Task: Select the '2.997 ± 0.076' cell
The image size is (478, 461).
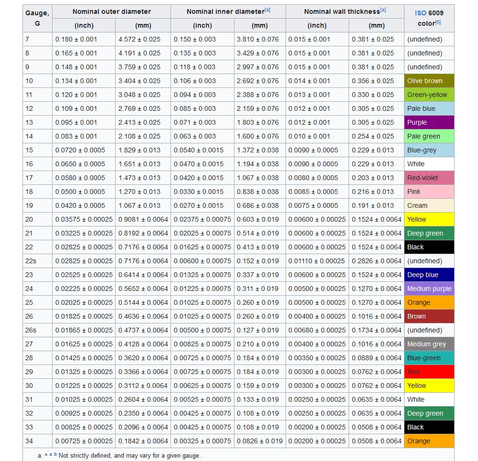Action: pyautogui.click(x=260, y=67)
